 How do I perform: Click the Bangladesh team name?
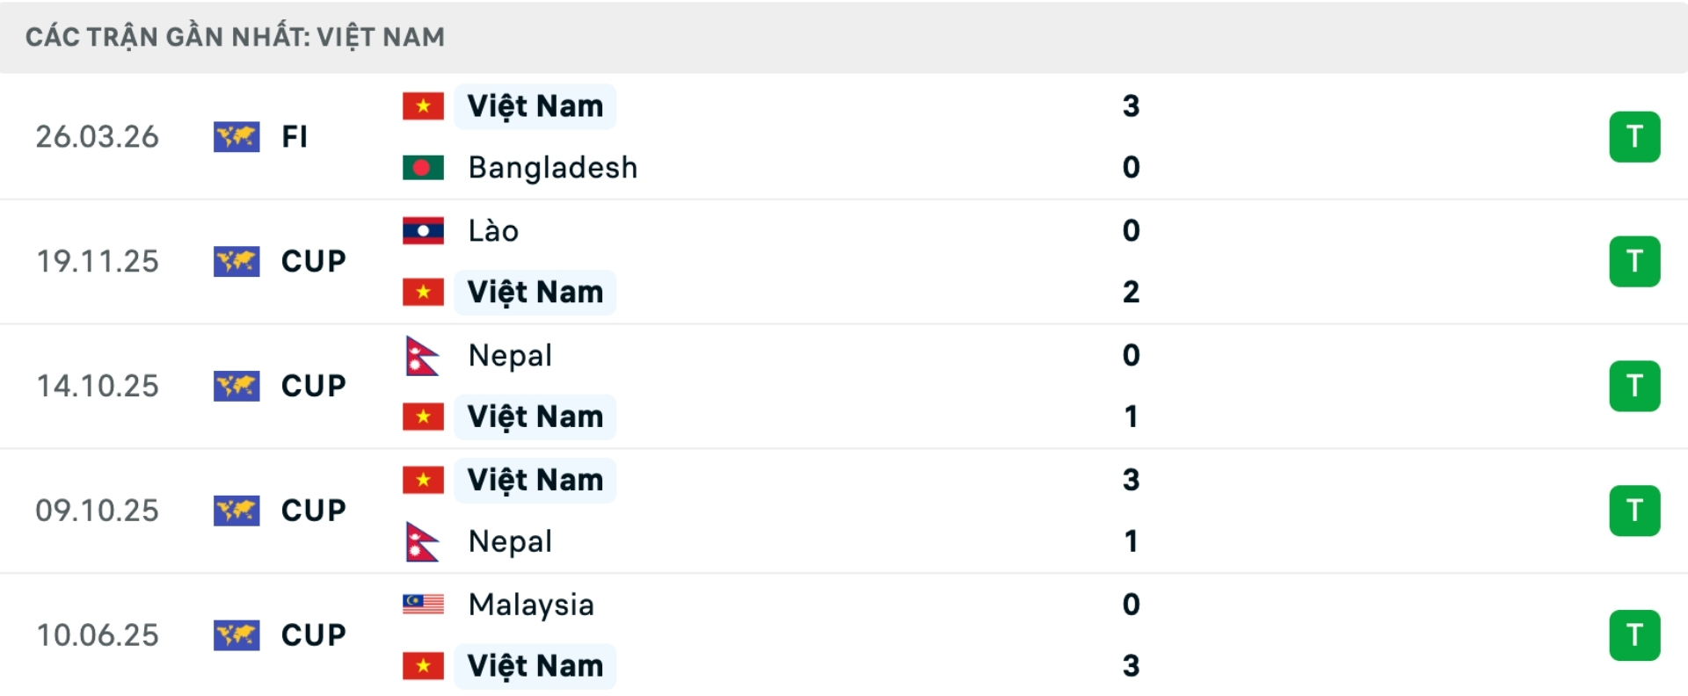pos(552,167)
